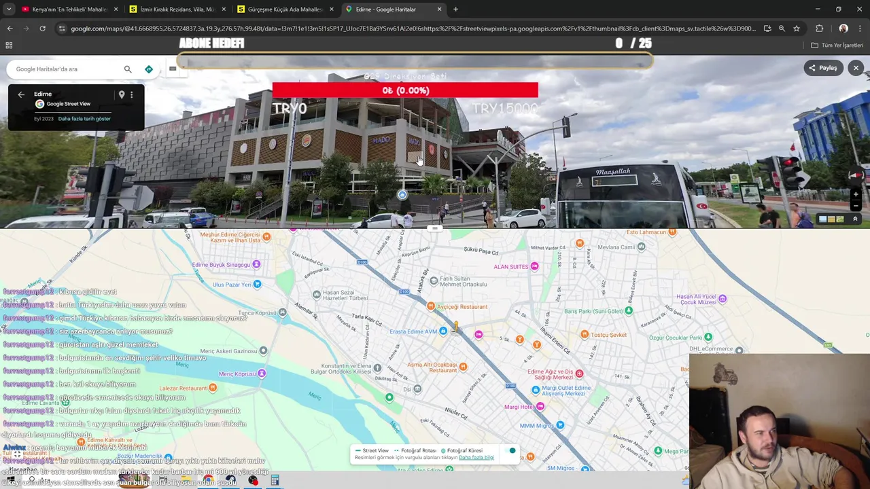Click Barış Parkı (Suni Gölet) marker

click(x=629, y=311)
